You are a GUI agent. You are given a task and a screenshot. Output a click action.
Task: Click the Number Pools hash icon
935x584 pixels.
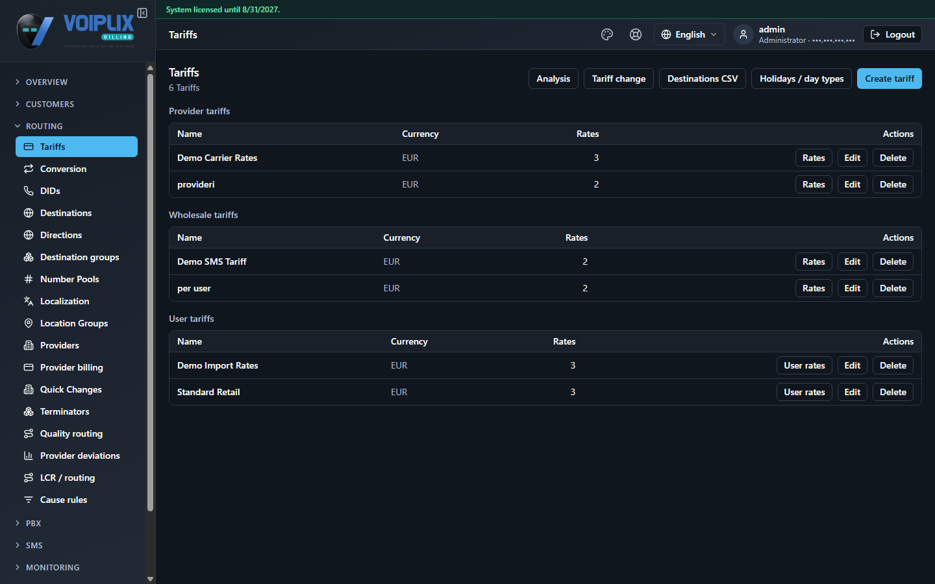tap(29, 279)
